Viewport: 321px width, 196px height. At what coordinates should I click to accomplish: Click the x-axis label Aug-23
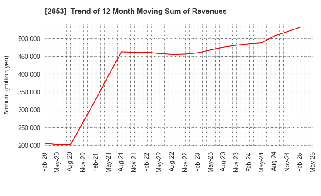[223, 162]
